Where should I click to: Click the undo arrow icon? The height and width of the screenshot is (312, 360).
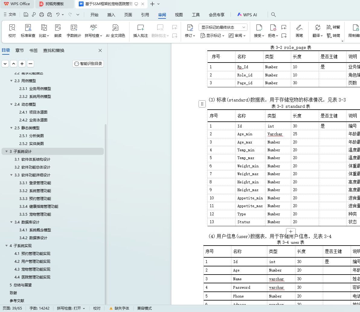pyautogui.click(x=58, y=15)
